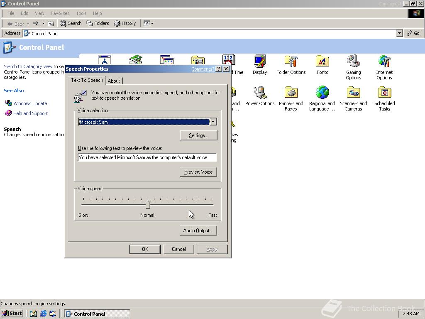Open the History toolbar button
This screenshot has width=425, height=319.
click(125, 23)
